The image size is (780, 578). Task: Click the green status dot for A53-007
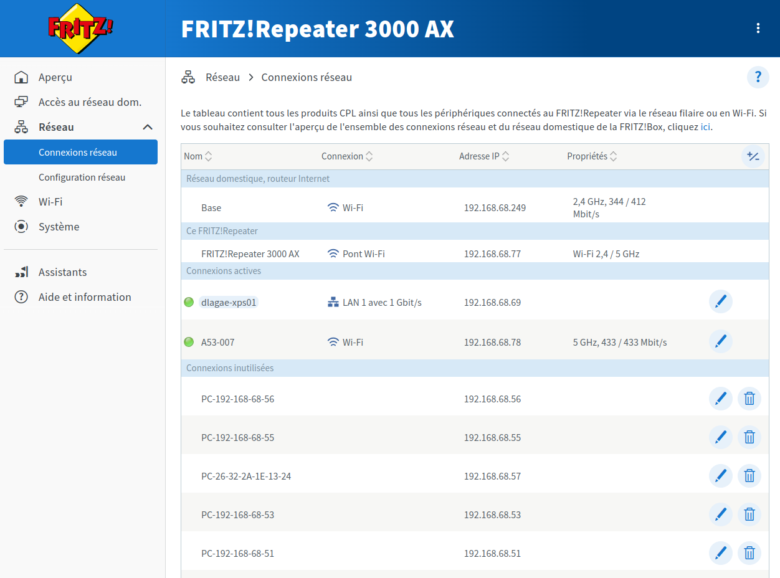click(x=189, y=342)
